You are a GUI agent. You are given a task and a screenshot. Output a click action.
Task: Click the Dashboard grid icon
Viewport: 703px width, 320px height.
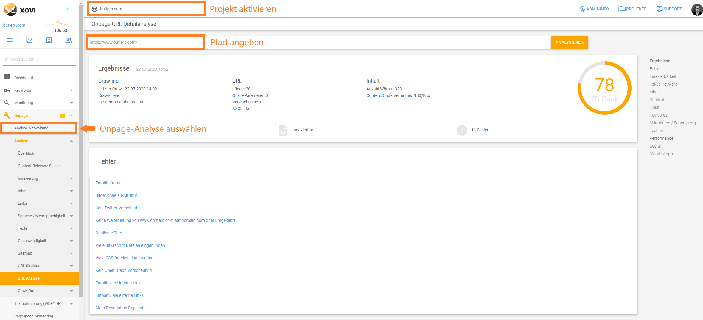[x=7, y=77]
